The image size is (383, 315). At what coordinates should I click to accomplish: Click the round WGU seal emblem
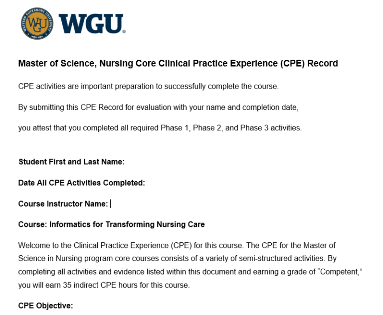[x=37, y=23]
